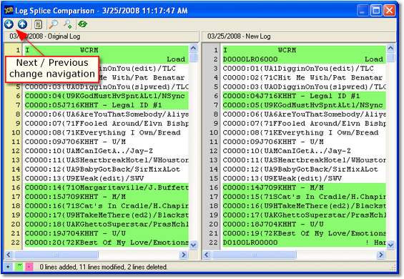
Task: Click Original Log horizontal scroll right arrow
Action: click(184, 255)
